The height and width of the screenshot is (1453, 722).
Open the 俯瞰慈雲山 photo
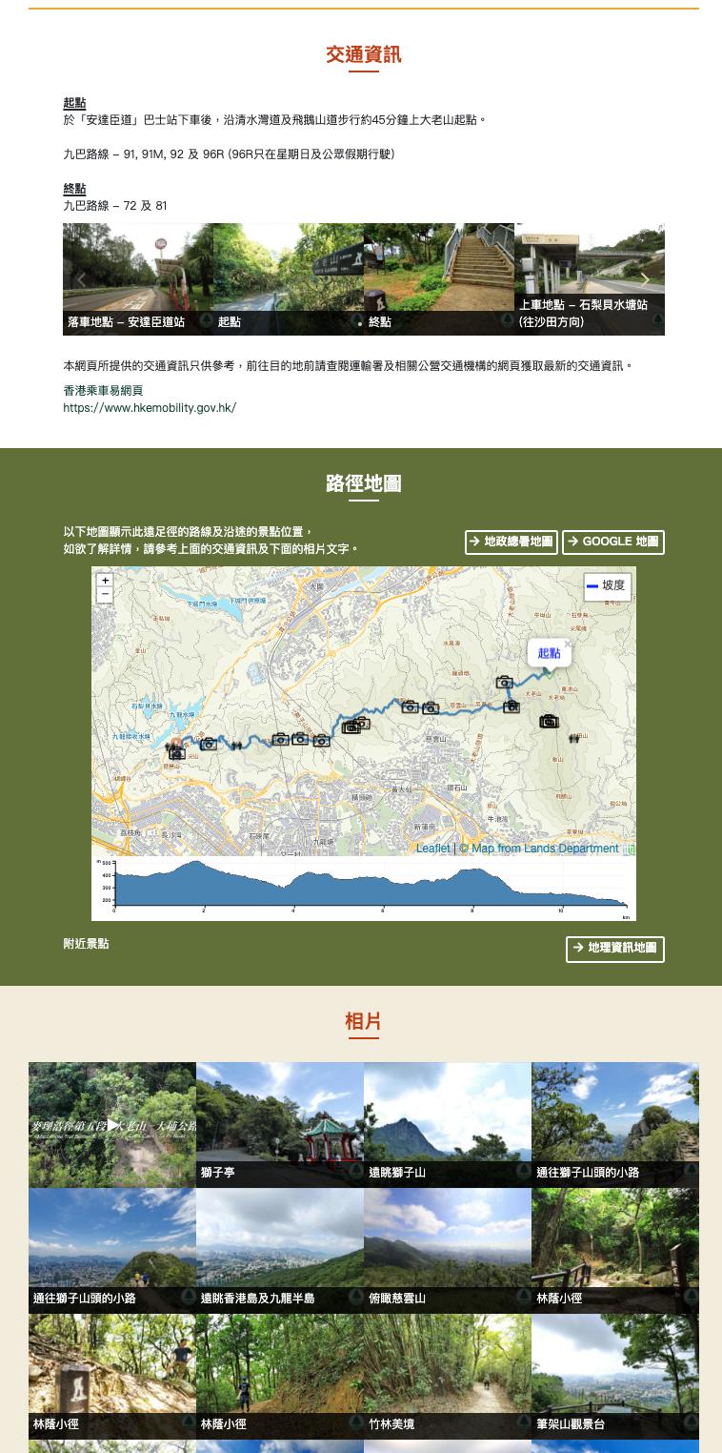448,1251
